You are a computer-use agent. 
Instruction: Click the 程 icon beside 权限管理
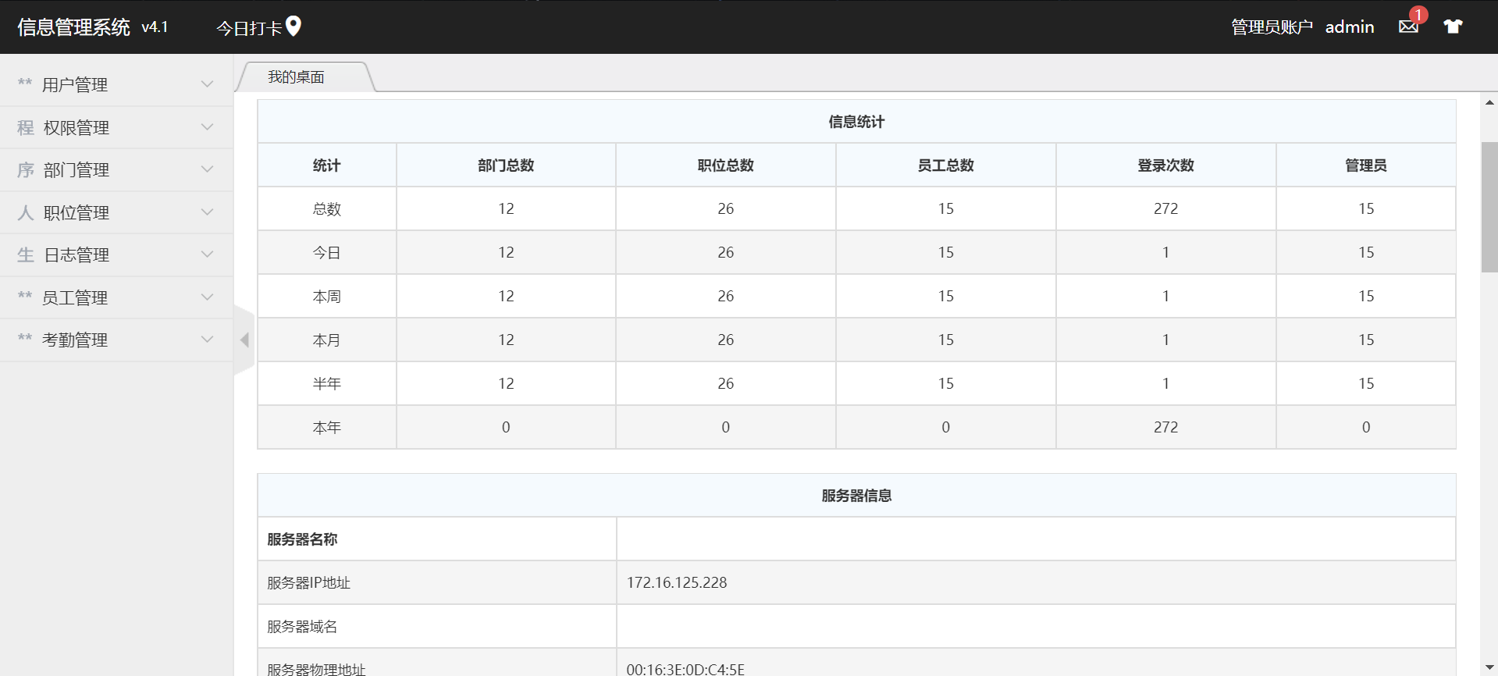click(x=26, y=127)
